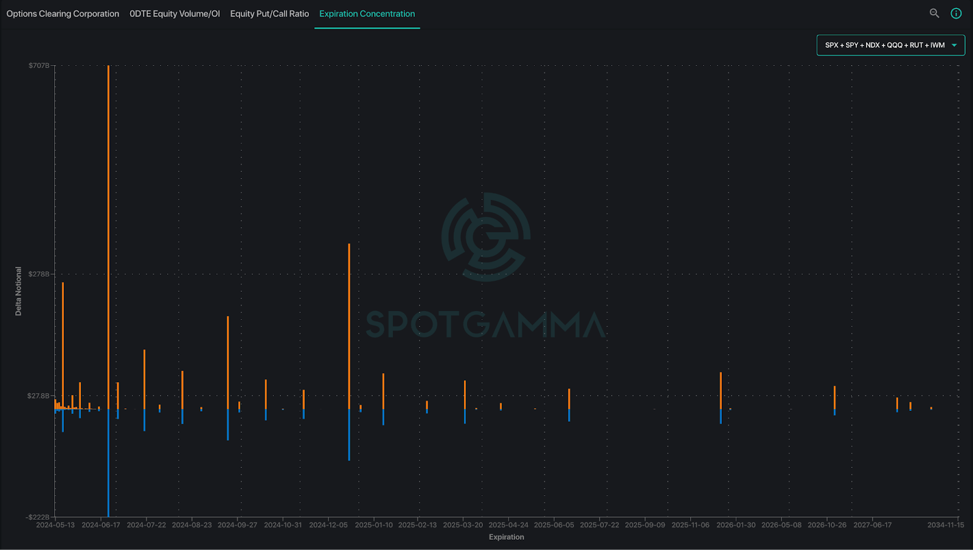The width and height of the screenshot is (973, 550).
Task: Click the orange bar above 2024-12-05
Action: [x=349, y=326]
